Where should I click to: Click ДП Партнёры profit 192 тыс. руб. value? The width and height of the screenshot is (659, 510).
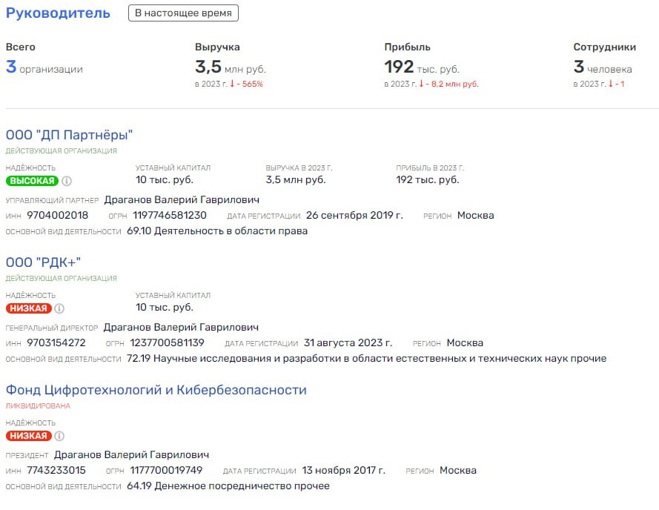tap(428, 180)
